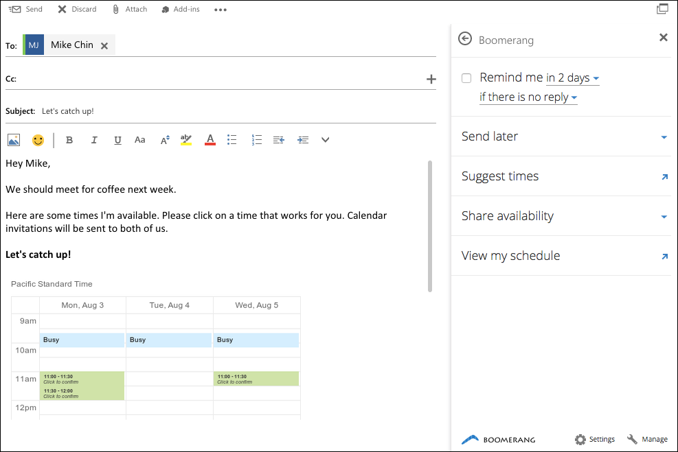Enable the Remind me checkbox
The width and height of the screenshot is (678, 452).
tap(466, 78)
